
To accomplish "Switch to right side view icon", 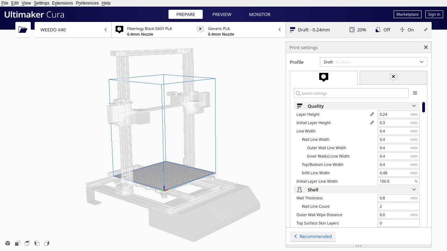I will (x=47, y=243).
